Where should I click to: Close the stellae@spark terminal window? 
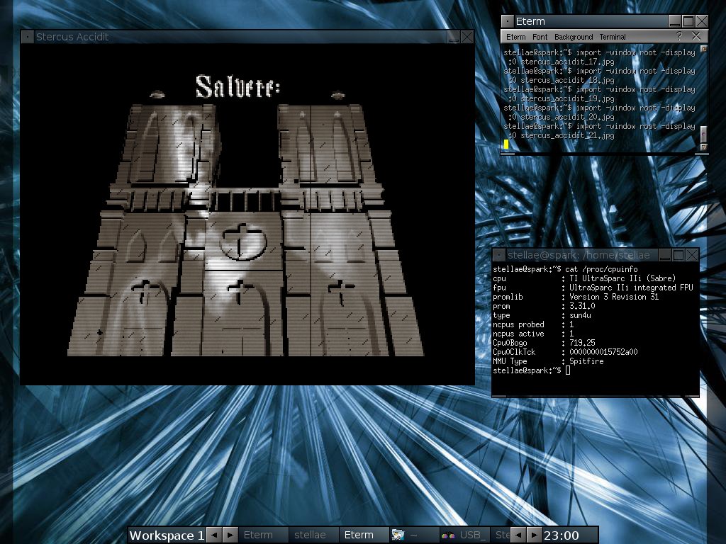tap(692, 255)
